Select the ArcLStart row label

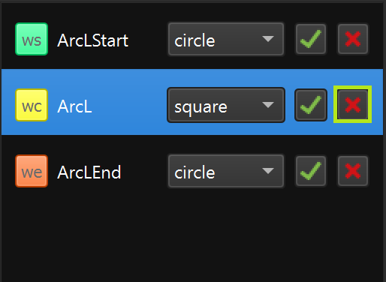tap(92, 40)
